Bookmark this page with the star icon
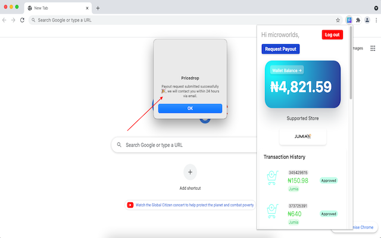 tap(339, 20)
